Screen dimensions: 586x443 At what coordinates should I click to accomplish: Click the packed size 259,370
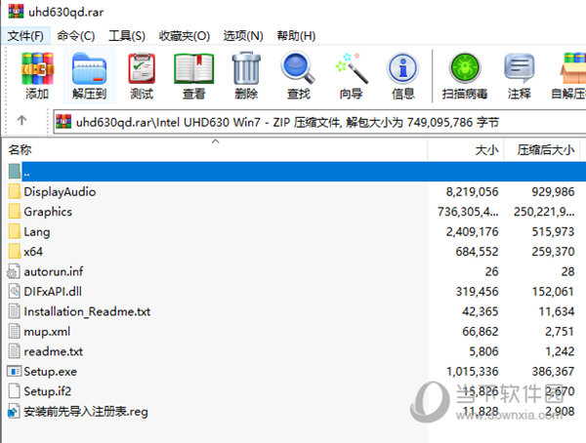(553, 252)
